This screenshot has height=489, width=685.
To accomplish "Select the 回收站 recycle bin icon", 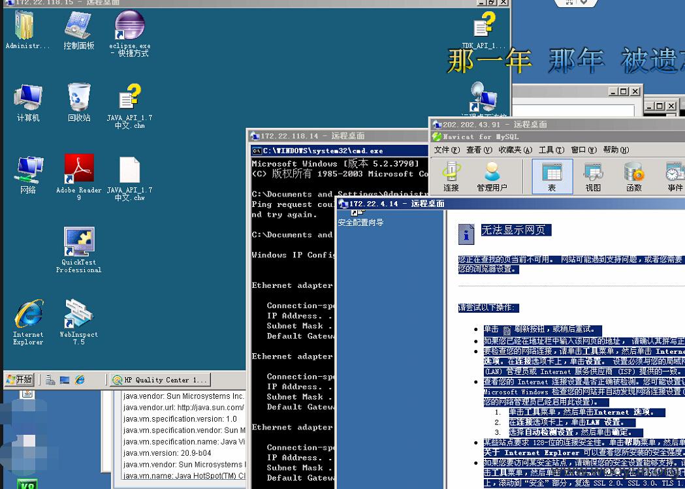I will (x=79, y=103).
